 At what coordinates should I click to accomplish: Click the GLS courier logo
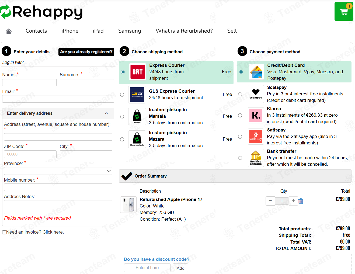pos(137,95)
